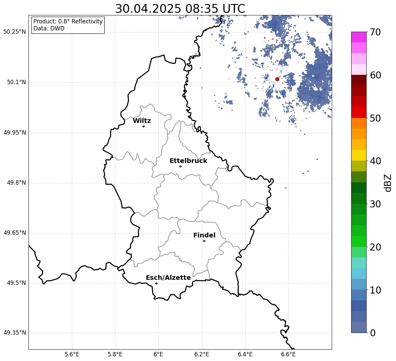
Task: Click the dBZ colorbar label
Action: (388, 183)
